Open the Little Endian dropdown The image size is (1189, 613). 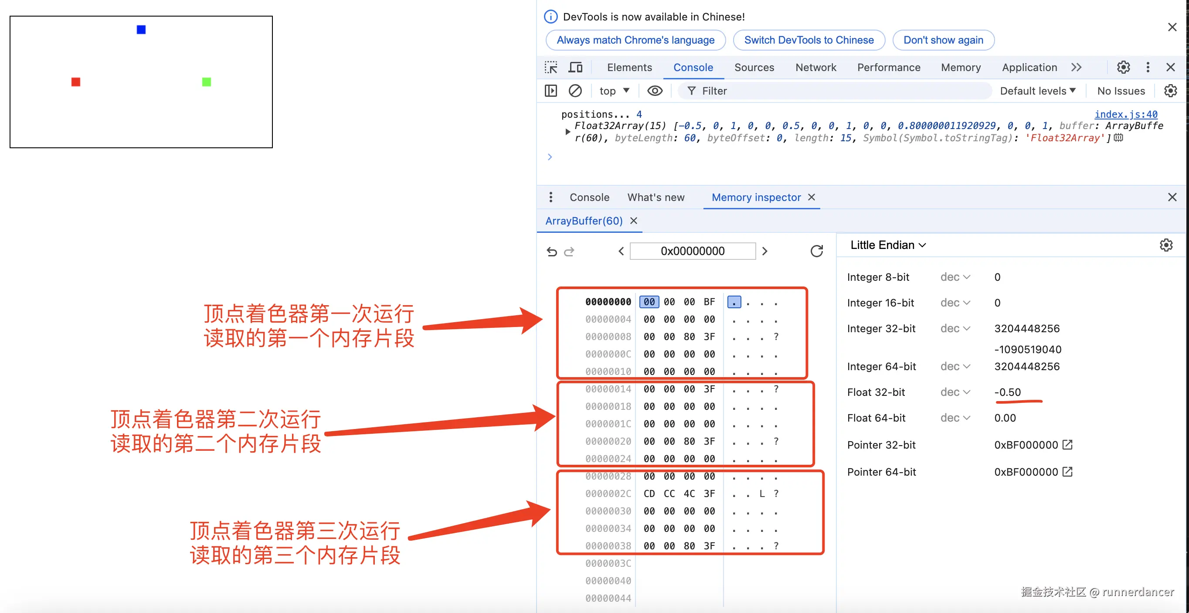pyautogui.click(x=887, y=245)
